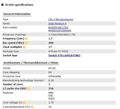The image size is (120, 109).
Task: Open part number BX80531NK170G link
Action: pos(58,28)
